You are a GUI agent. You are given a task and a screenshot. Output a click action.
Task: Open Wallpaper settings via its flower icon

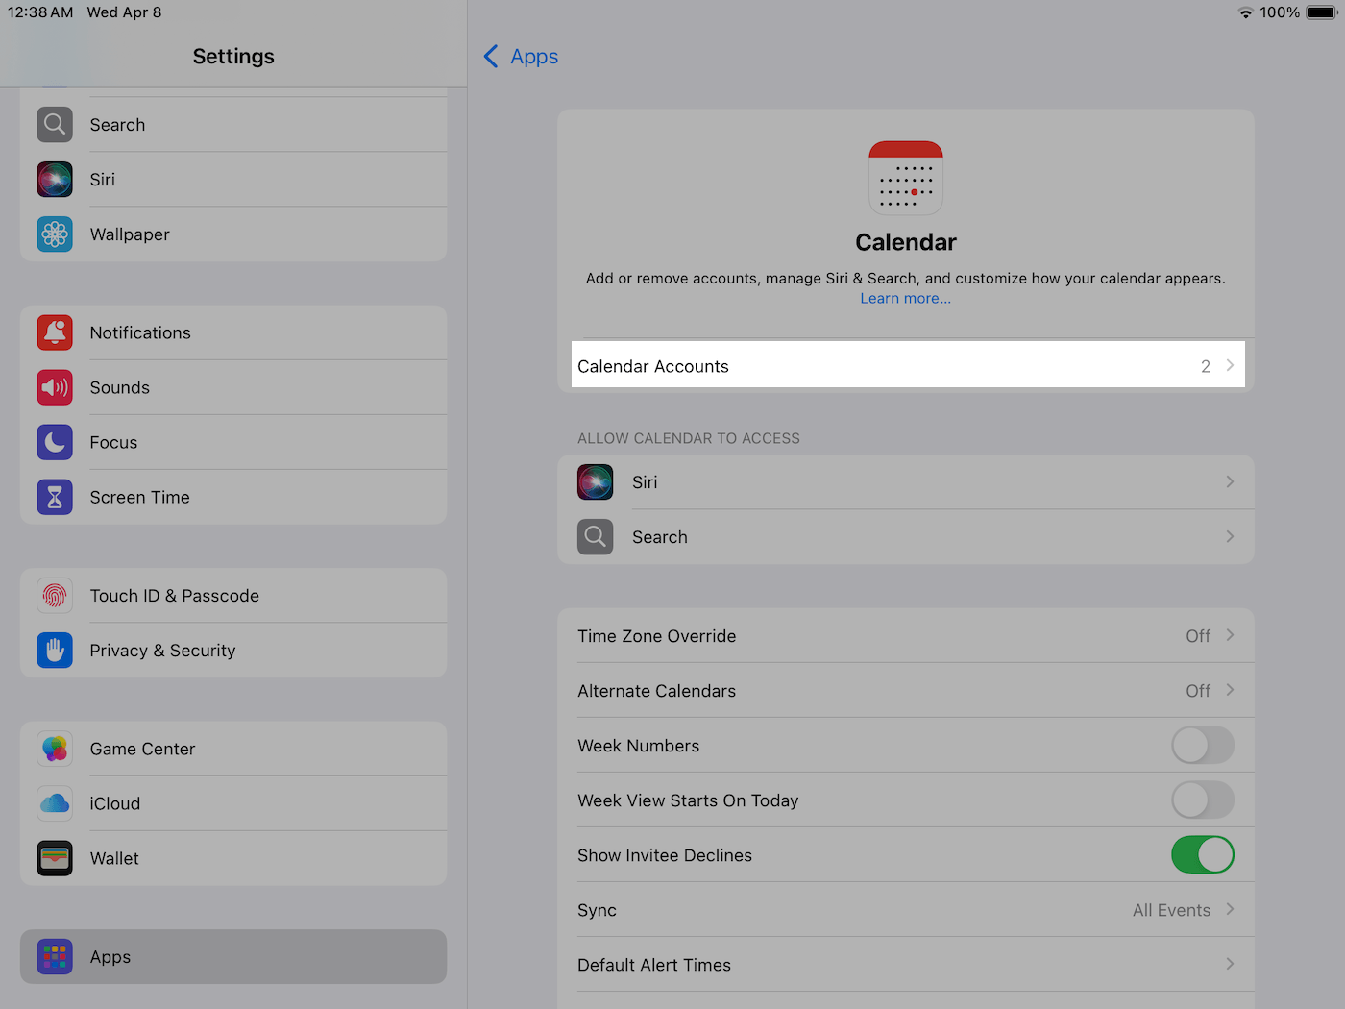[x=55, y=234]
